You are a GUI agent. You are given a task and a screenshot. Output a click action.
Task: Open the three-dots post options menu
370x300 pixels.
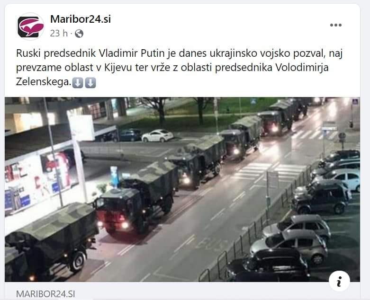coord(335,25)
